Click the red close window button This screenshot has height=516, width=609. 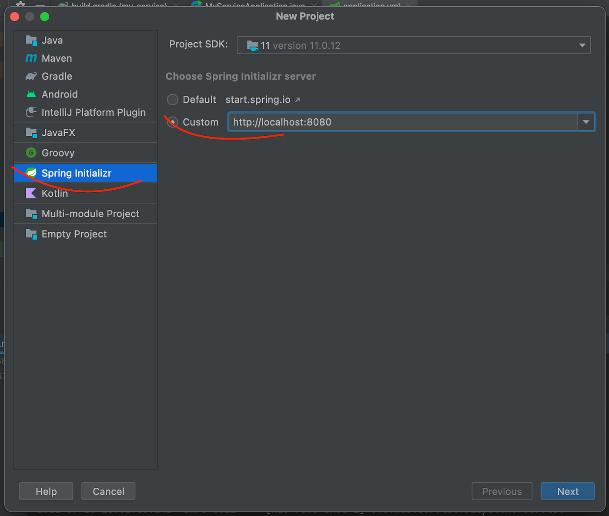pos(15,17)
